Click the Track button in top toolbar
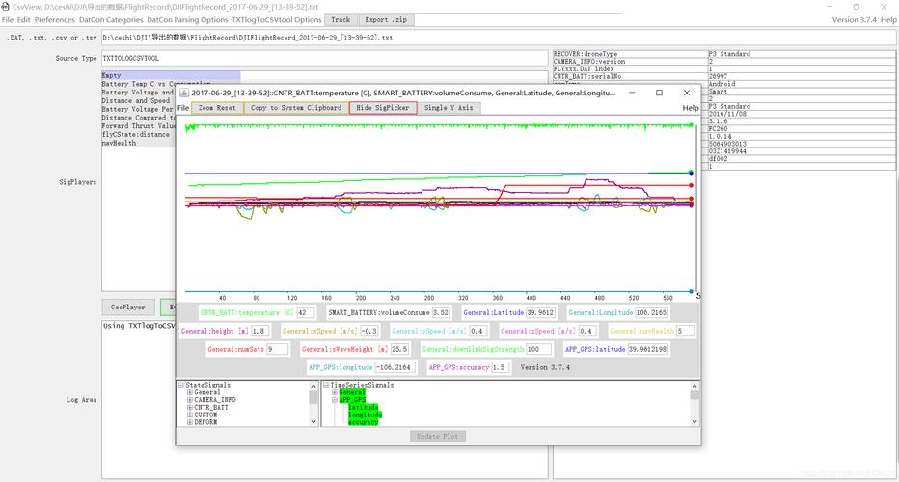 click(x=341, y=19)
